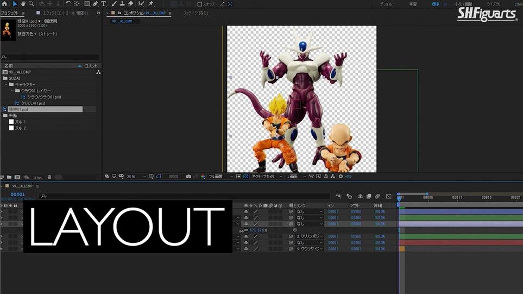Image resolution: width=523 pixels, height=294 pixels.
Task: Open the RGB channel display icon
Action: [x=203, y=176]
